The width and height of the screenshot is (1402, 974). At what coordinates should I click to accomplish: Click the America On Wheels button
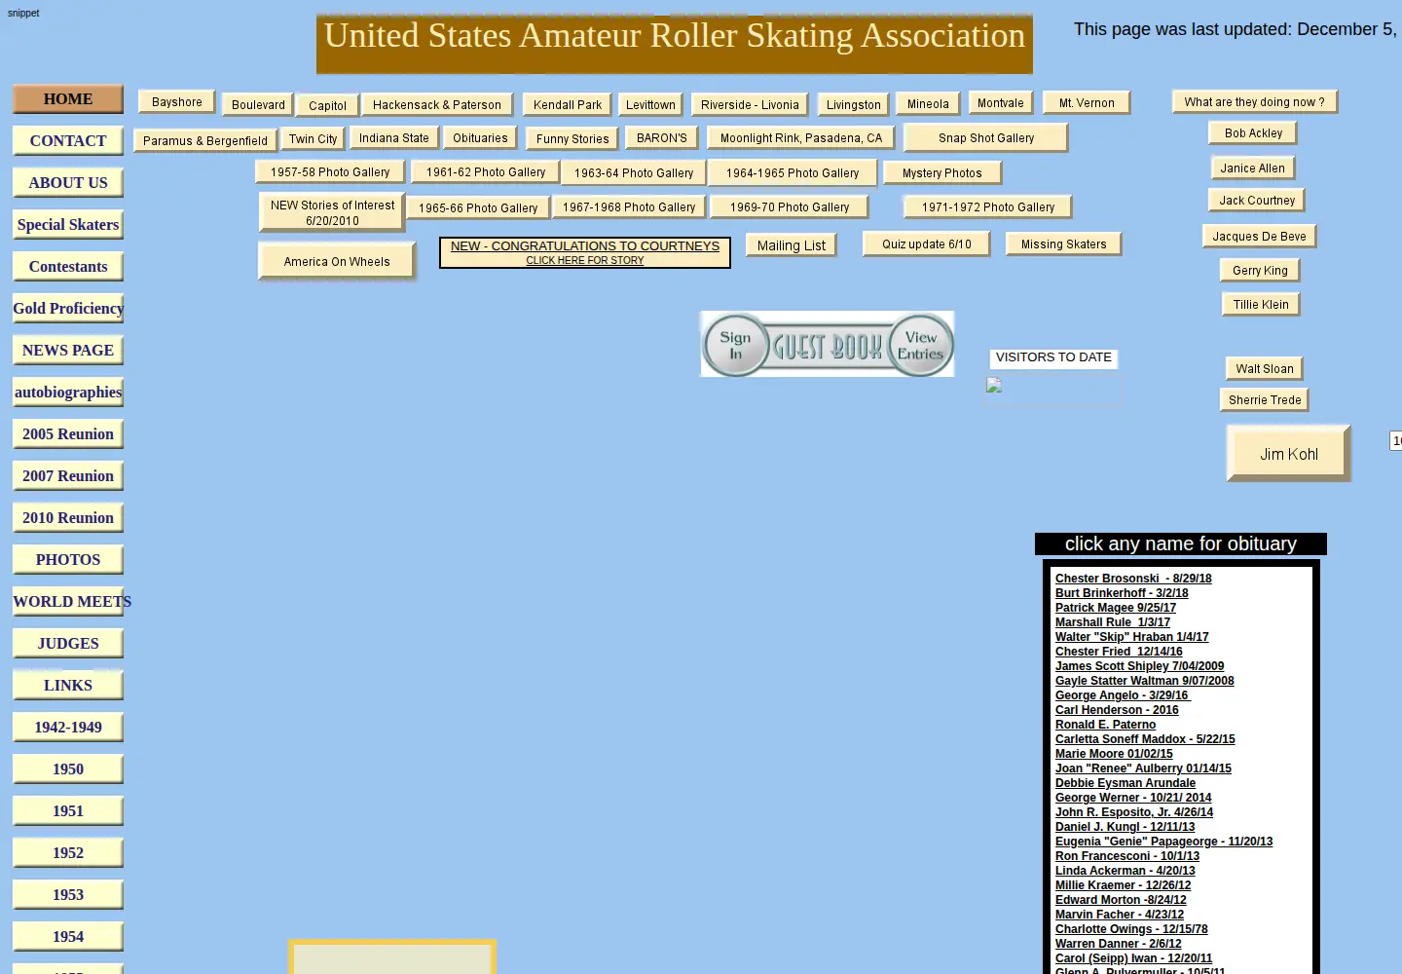[x=337, y=261]
